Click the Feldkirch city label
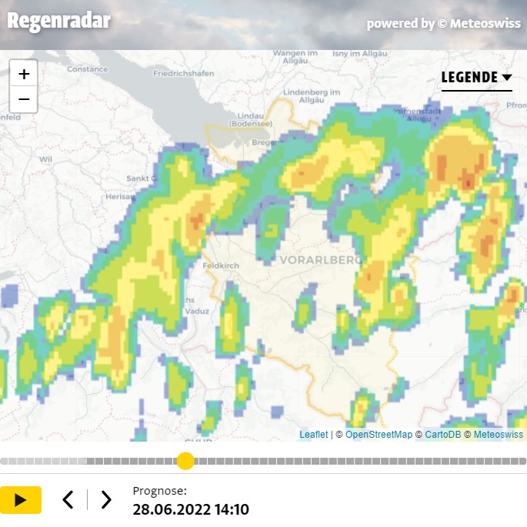Screen dimensions: 527x527 point(220,265)
